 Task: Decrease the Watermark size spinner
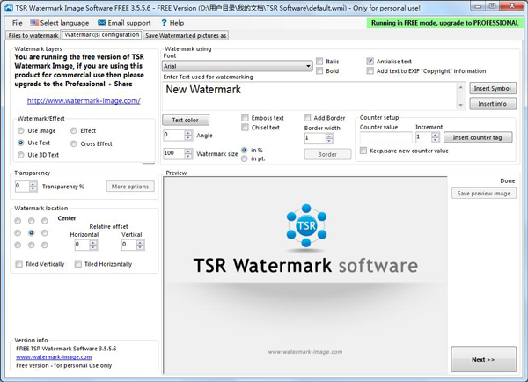coord(188,156)
